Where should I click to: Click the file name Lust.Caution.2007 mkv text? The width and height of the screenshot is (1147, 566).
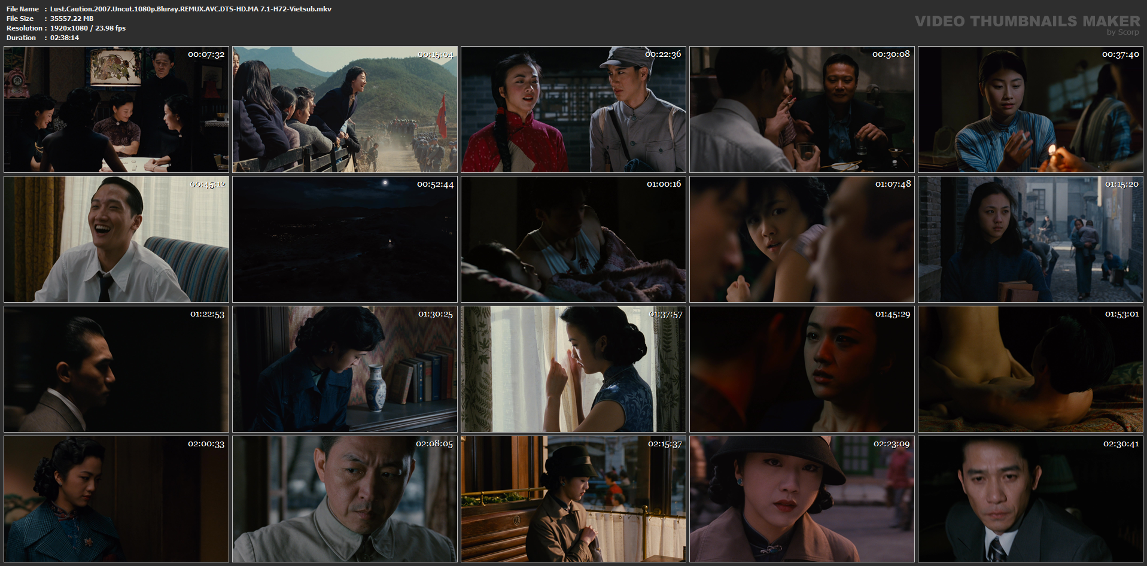tap(191, 9)
